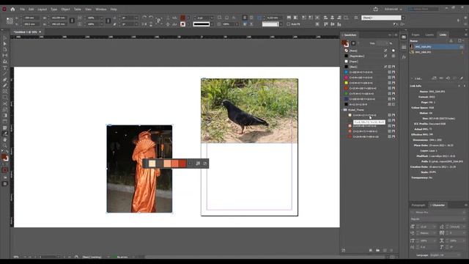Screen dimensions: 469x264
Task: Open the rotation angle dropdown
Action: point(136,18)
